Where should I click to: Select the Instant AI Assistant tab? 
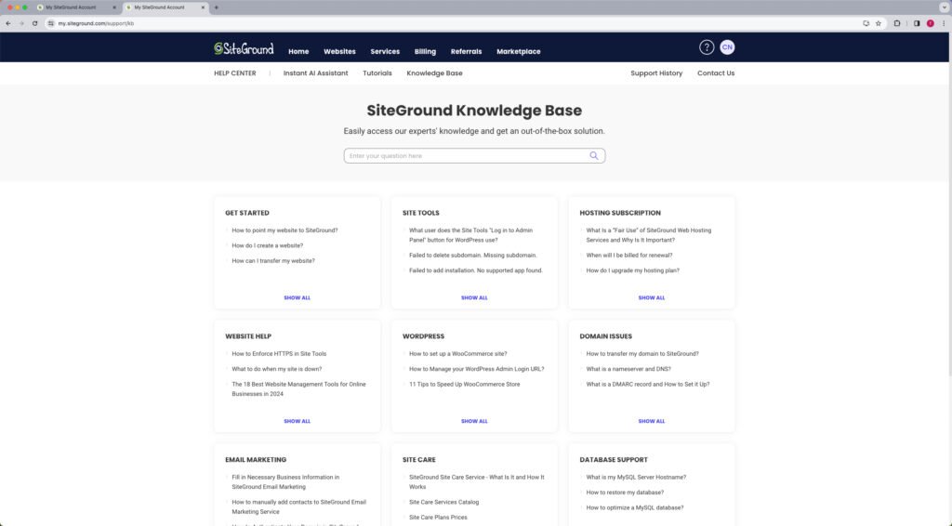coord(316,72)
